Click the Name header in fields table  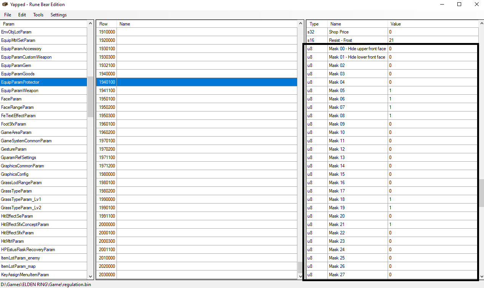358,24
